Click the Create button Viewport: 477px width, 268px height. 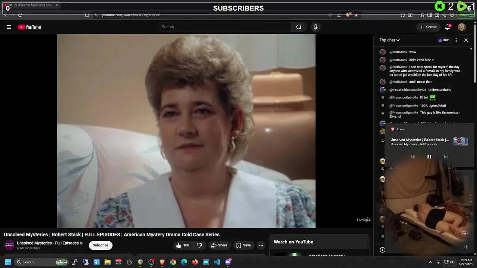(x=428, y=27)
